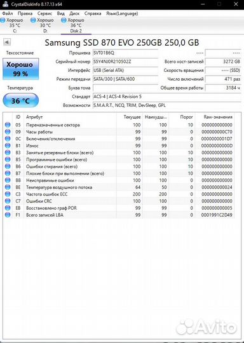This screenshot has width=244, height=343.
Task: Click the 36 °C temperature button
Action: point(20,100)
